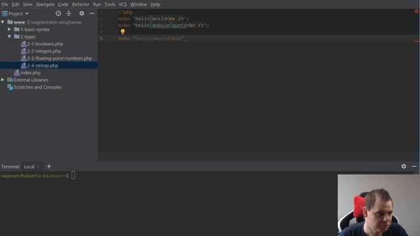
Task: Select External Libraries item
Action: click(x=31, y=80)
